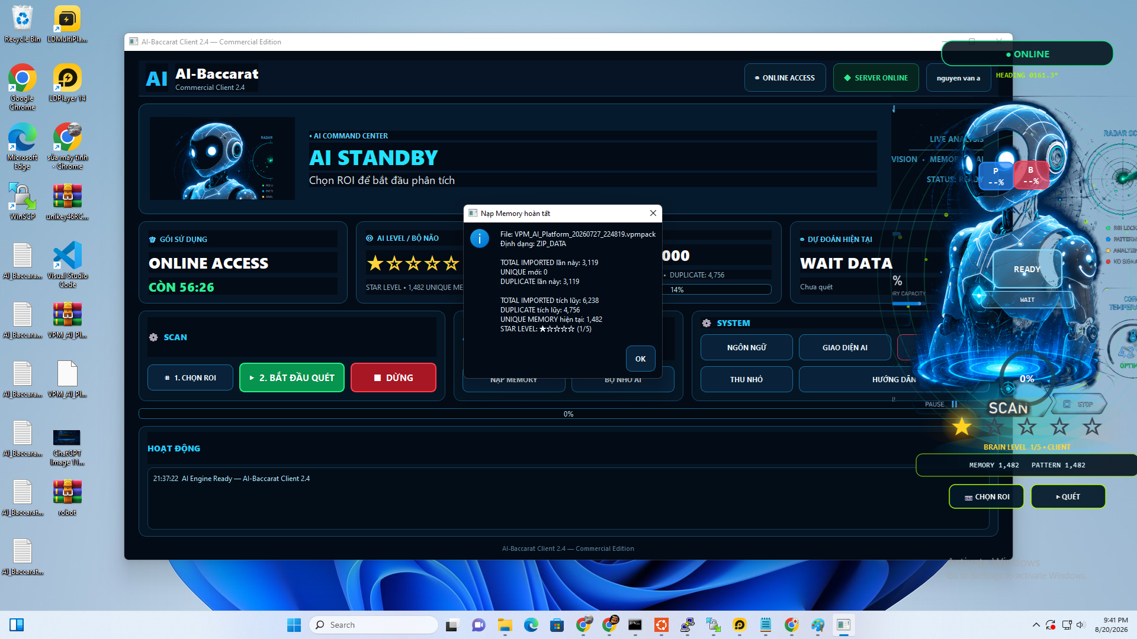Click the red B percentage badge on robot
This screenshot has height=639, width=1137.
pos(1031,176)
